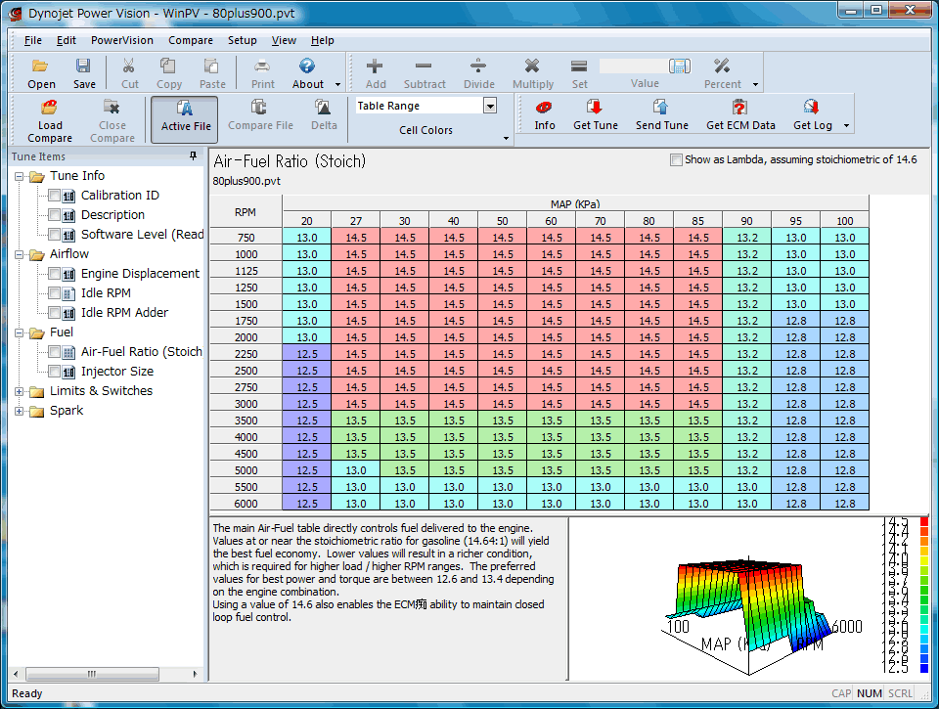The image size is (939, 709).
Task: Check the Idle RPM checkbox
Action: pos(55,292)
